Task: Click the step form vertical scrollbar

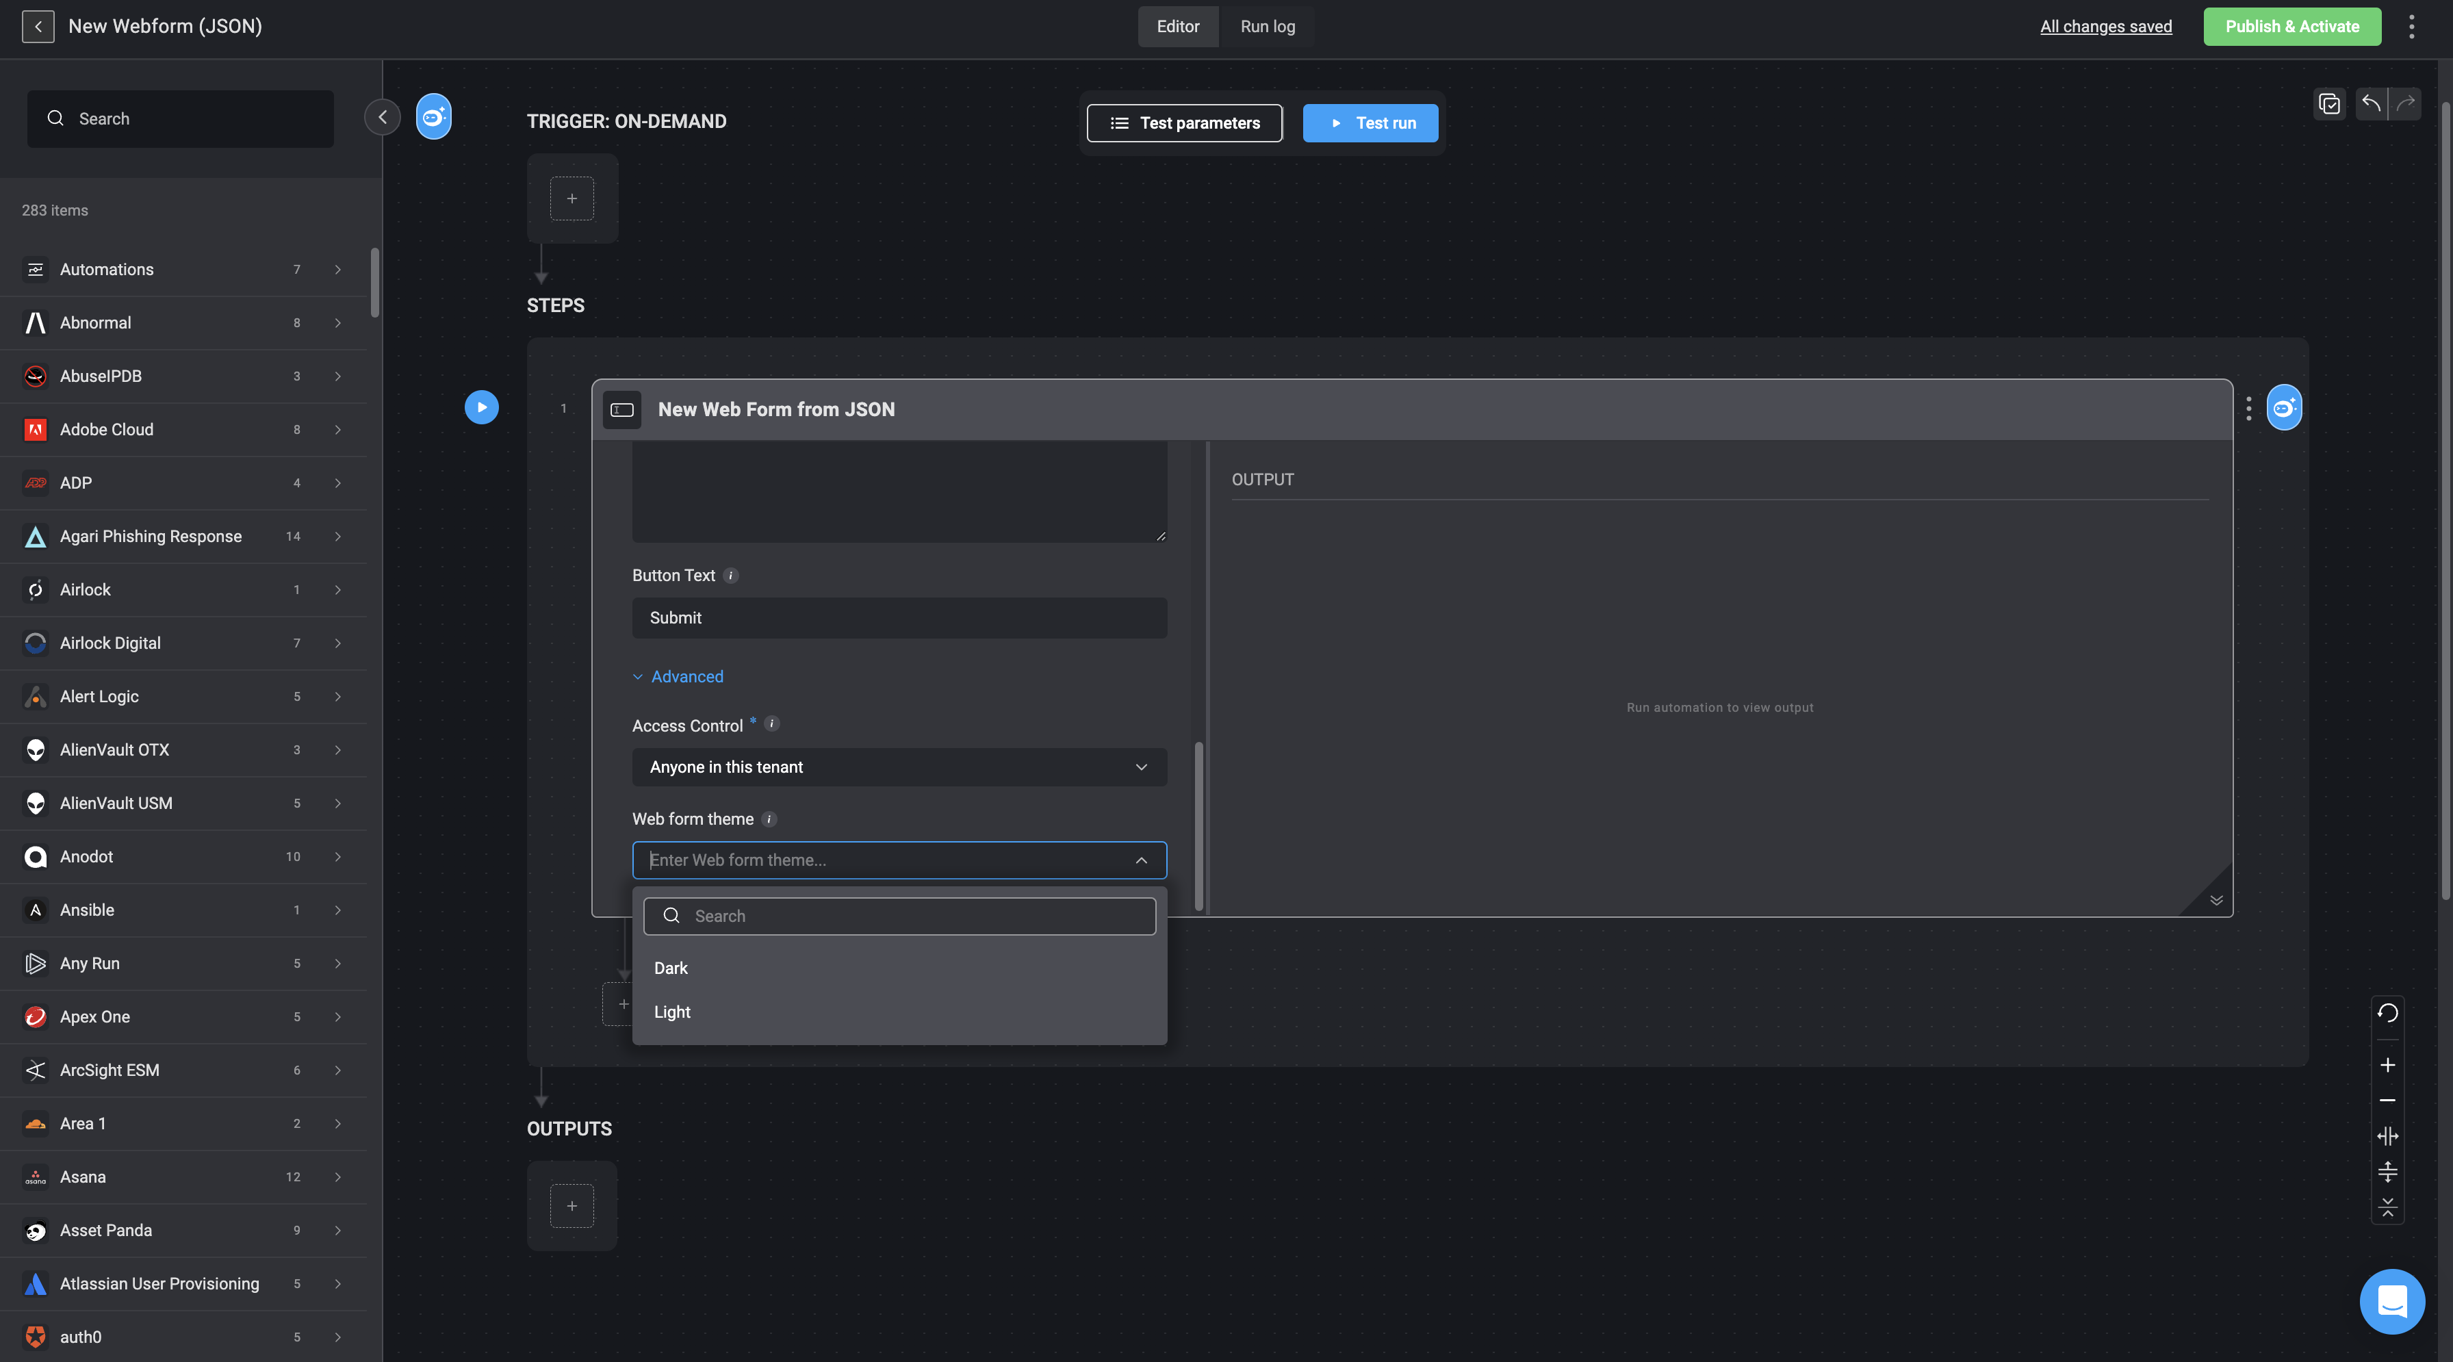Action: click(1198, 826)
